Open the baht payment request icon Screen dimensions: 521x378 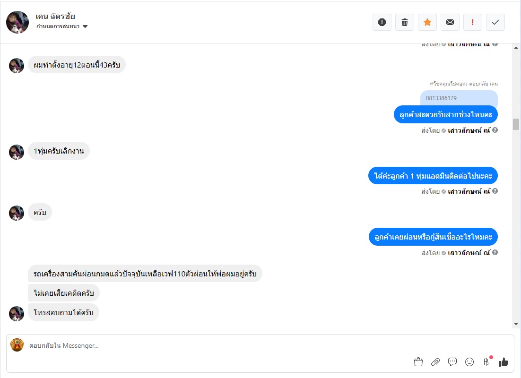coord(486,362)
